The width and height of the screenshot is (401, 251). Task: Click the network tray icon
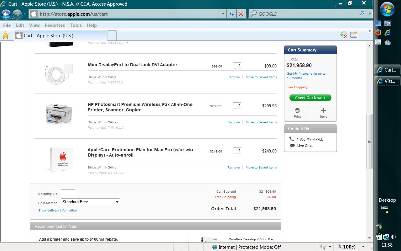[386, 237]
